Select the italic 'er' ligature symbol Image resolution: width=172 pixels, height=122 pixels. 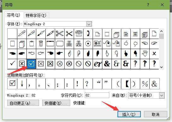97,64
